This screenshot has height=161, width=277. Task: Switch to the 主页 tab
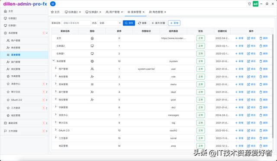click(55, 12)
